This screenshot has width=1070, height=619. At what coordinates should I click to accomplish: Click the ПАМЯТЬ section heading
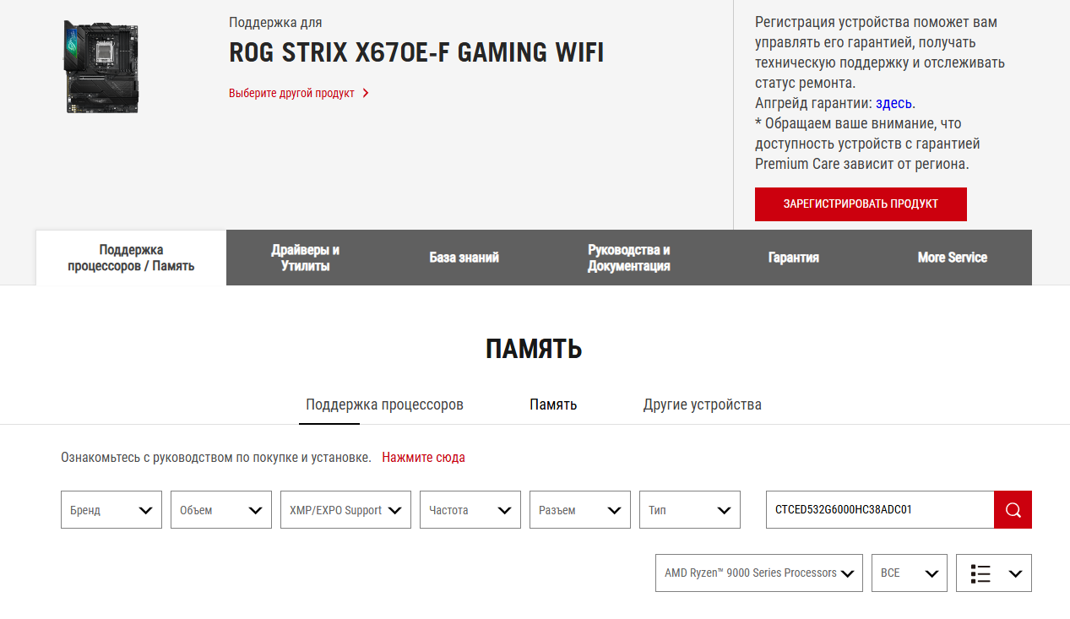[534, 349]
